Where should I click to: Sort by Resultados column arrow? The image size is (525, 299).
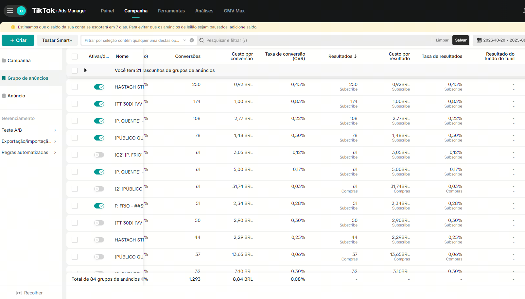tap(355, 56)
